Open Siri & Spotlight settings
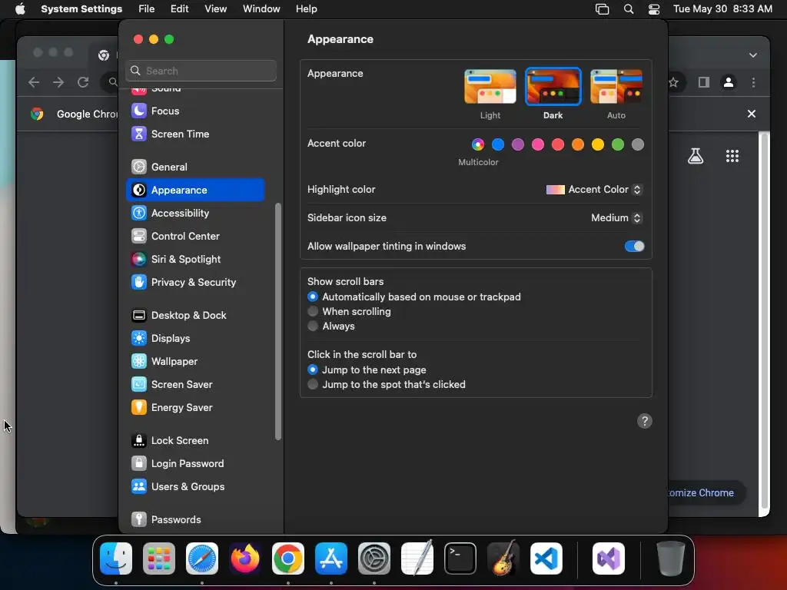 pyautogui.click(x=195, y=260)
